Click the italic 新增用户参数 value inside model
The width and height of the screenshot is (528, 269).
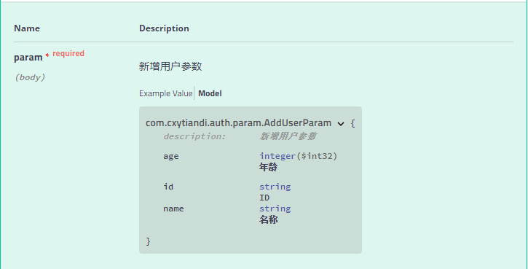[288, 136]
